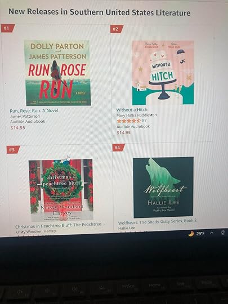Click the Without a Hitch title link
Screen dimensions: 228x304
coord(132,110)
